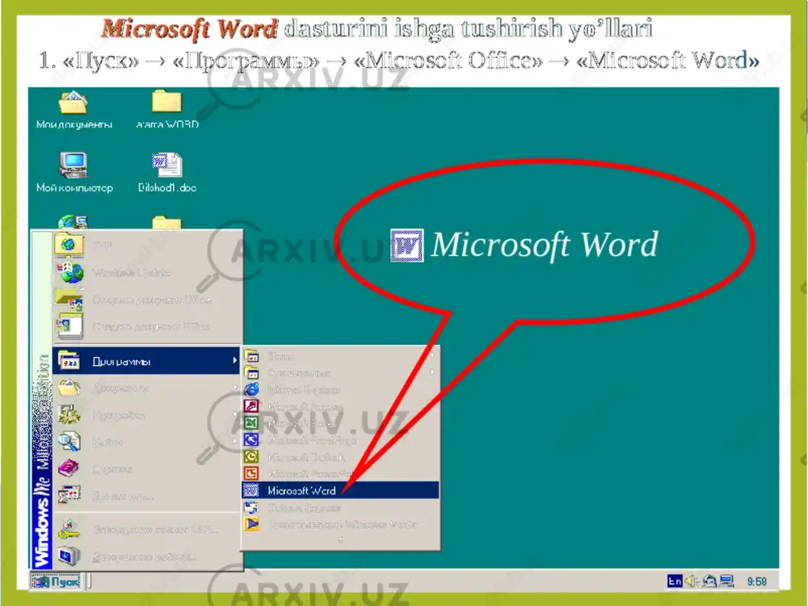Open Справка help in Start menu

147,469
